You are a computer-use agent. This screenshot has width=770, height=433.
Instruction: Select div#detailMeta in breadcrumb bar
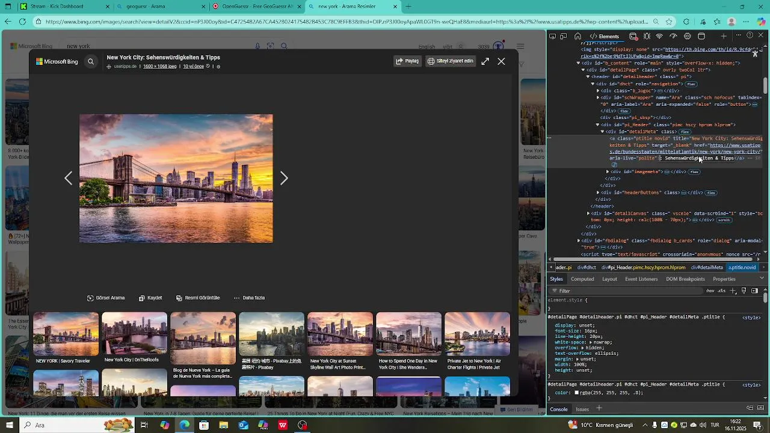pos(707,268)
